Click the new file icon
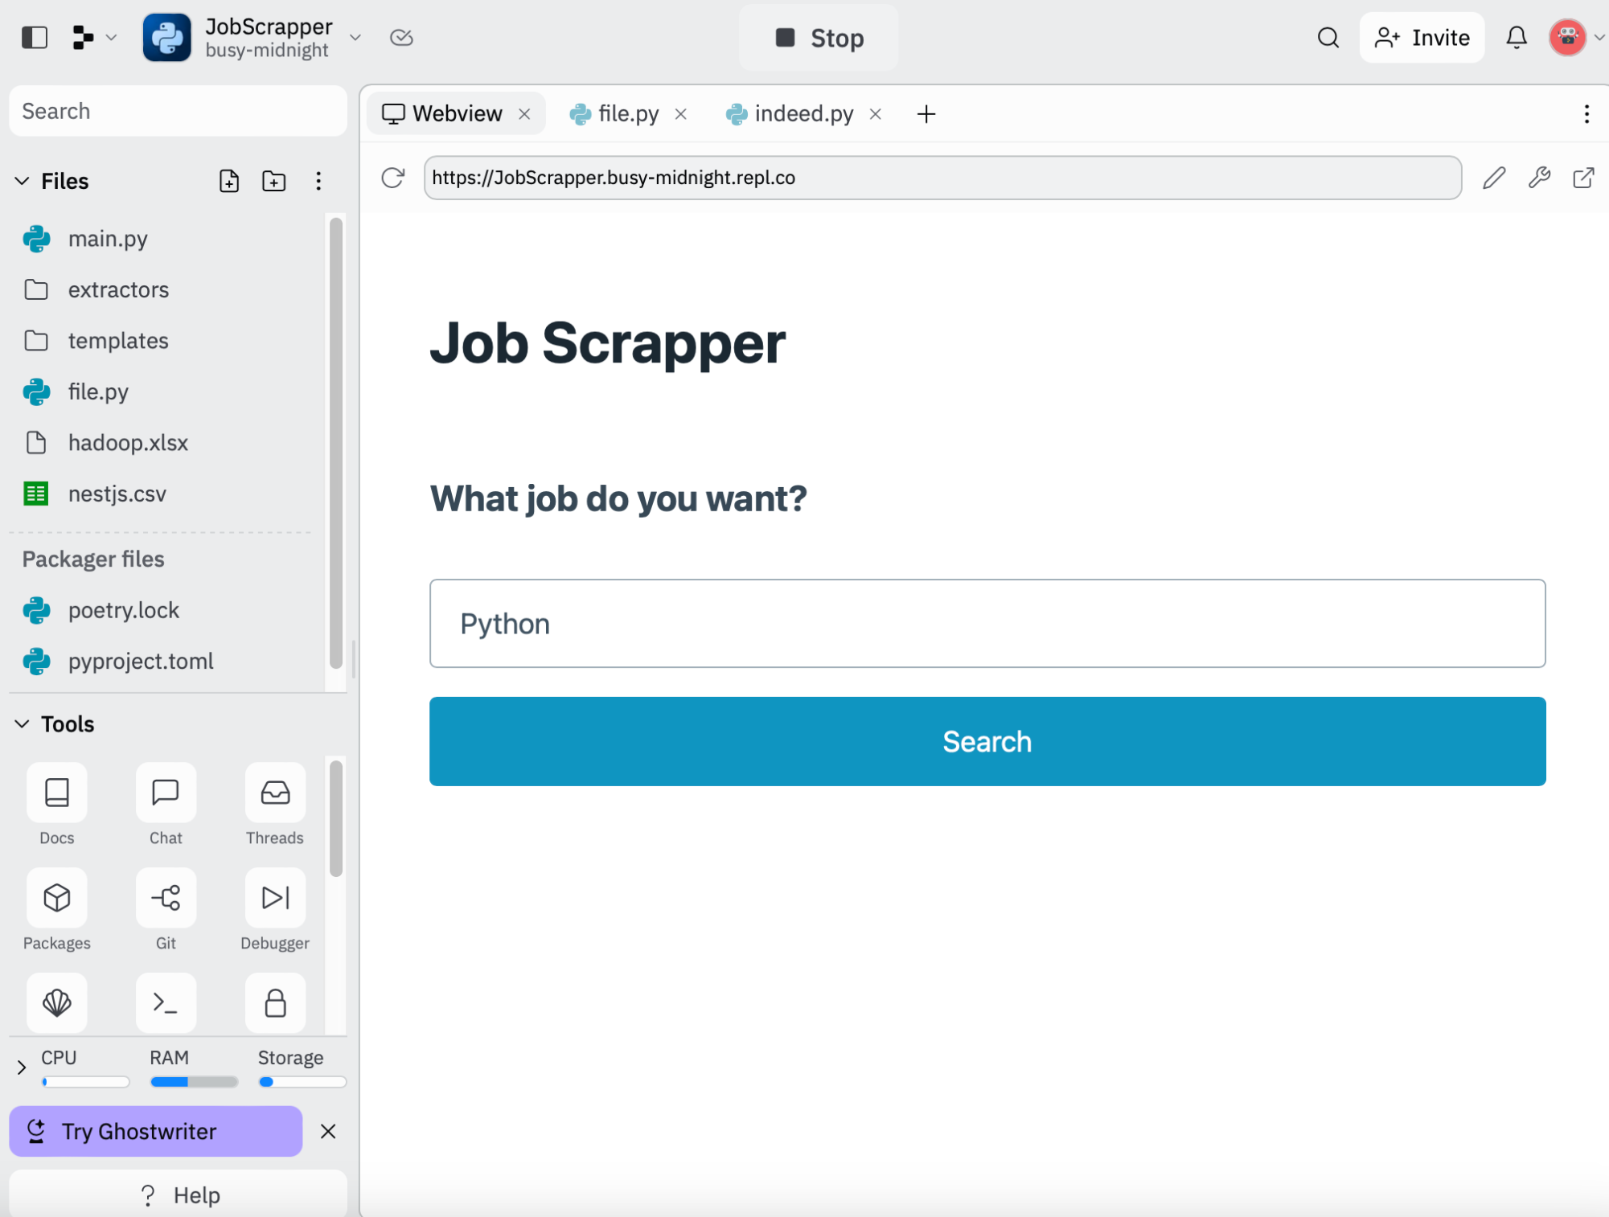1609x1217 pixels. [x=229, y=181]
